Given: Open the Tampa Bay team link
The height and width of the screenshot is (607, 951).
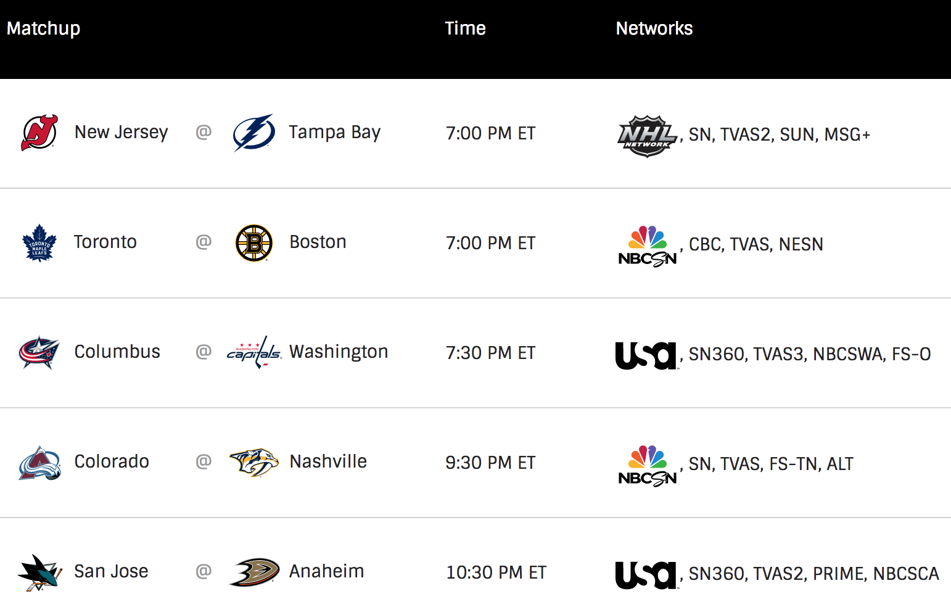Looking at the screenshot, I should coord(334,133).
